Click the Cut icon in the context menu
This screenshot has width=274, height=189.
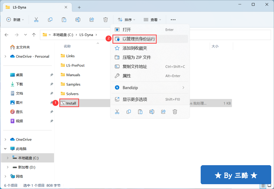(117, 112)
